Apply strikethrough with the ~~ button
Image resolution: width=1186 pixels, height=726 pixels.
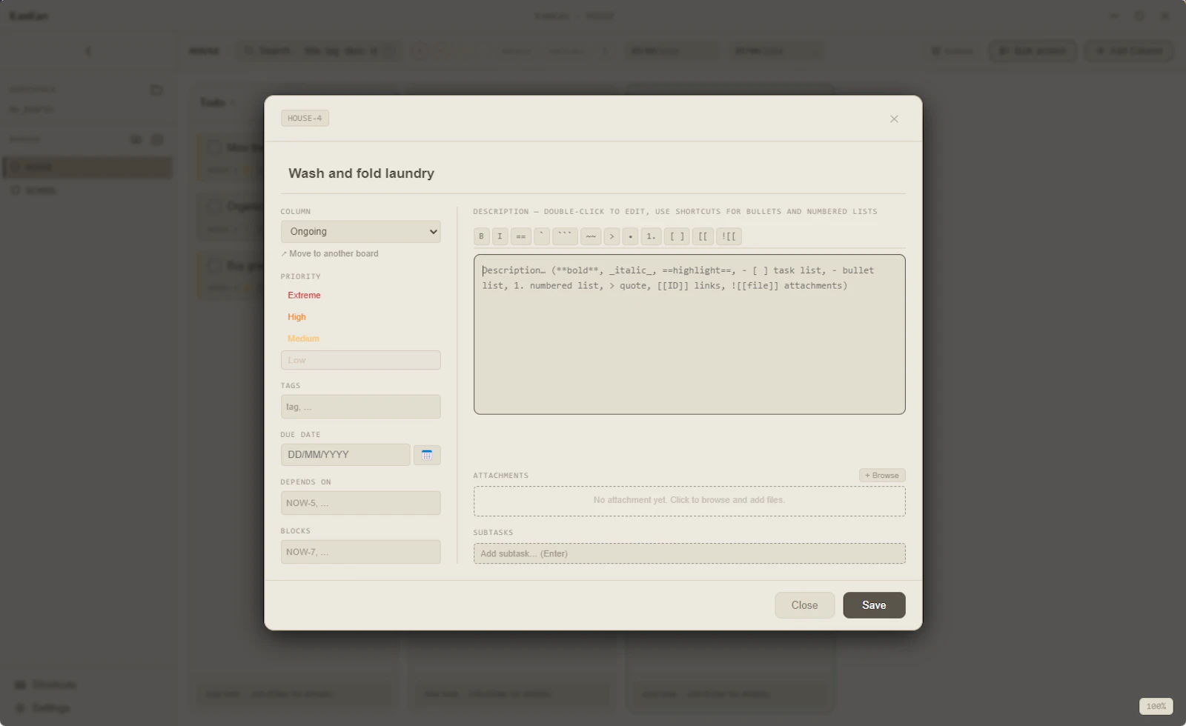(x=591, y=236)
